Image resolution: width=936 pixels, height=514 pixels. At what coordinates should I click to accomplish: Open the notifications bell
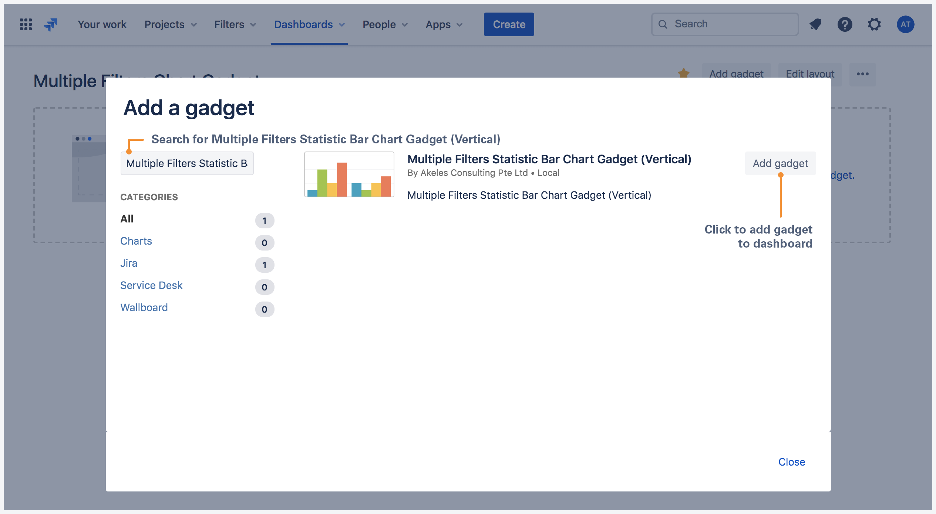click(x=815, y=24)
